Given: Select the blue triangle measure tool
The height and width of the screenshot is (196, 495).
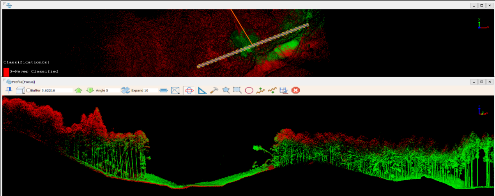Looking at the screenshot, I should (x=202, y=90).
